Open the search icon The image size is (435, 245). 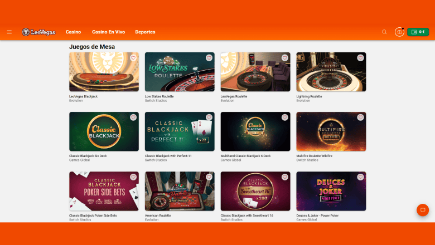(x=384, y=32)
